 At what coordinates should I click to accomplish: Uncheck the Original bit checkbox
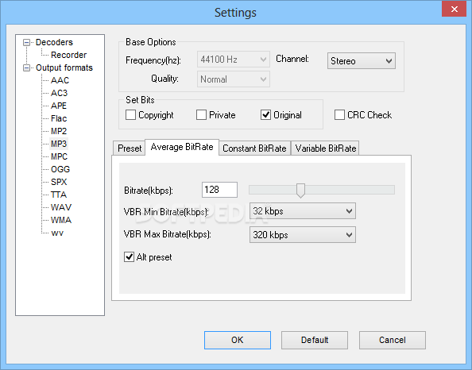coord(266,115)
